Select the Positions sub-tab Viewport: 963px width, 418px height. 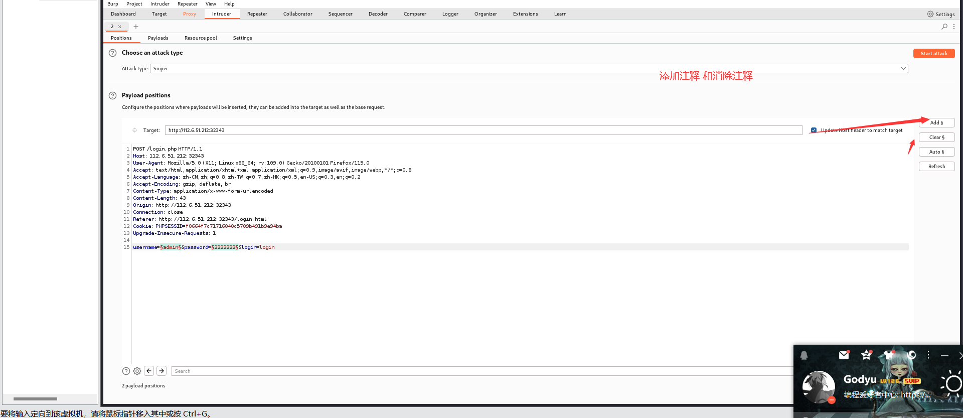point(121,38)
